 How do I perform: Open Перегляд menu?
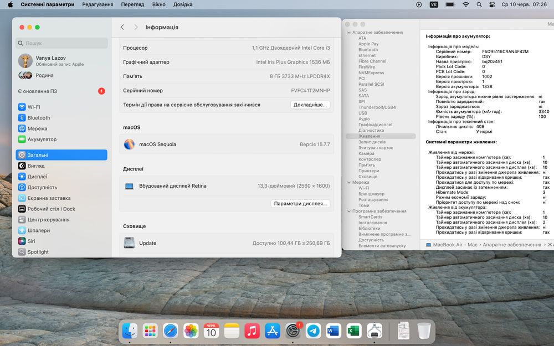pos(132,4)
